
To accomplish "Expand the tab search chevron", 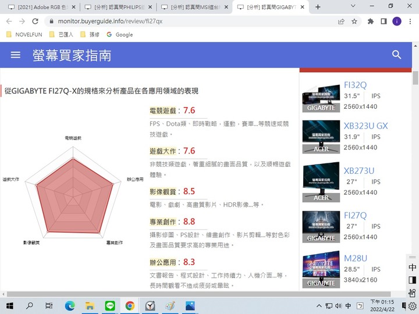I will pos(353,6).
